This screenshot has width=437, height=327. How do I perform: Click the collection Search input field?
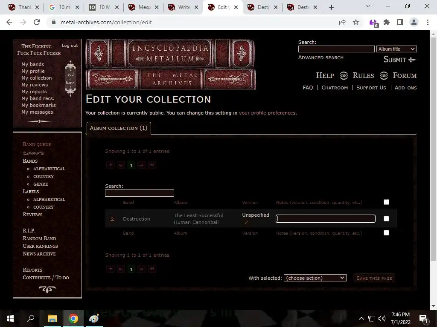coord(140,193)
